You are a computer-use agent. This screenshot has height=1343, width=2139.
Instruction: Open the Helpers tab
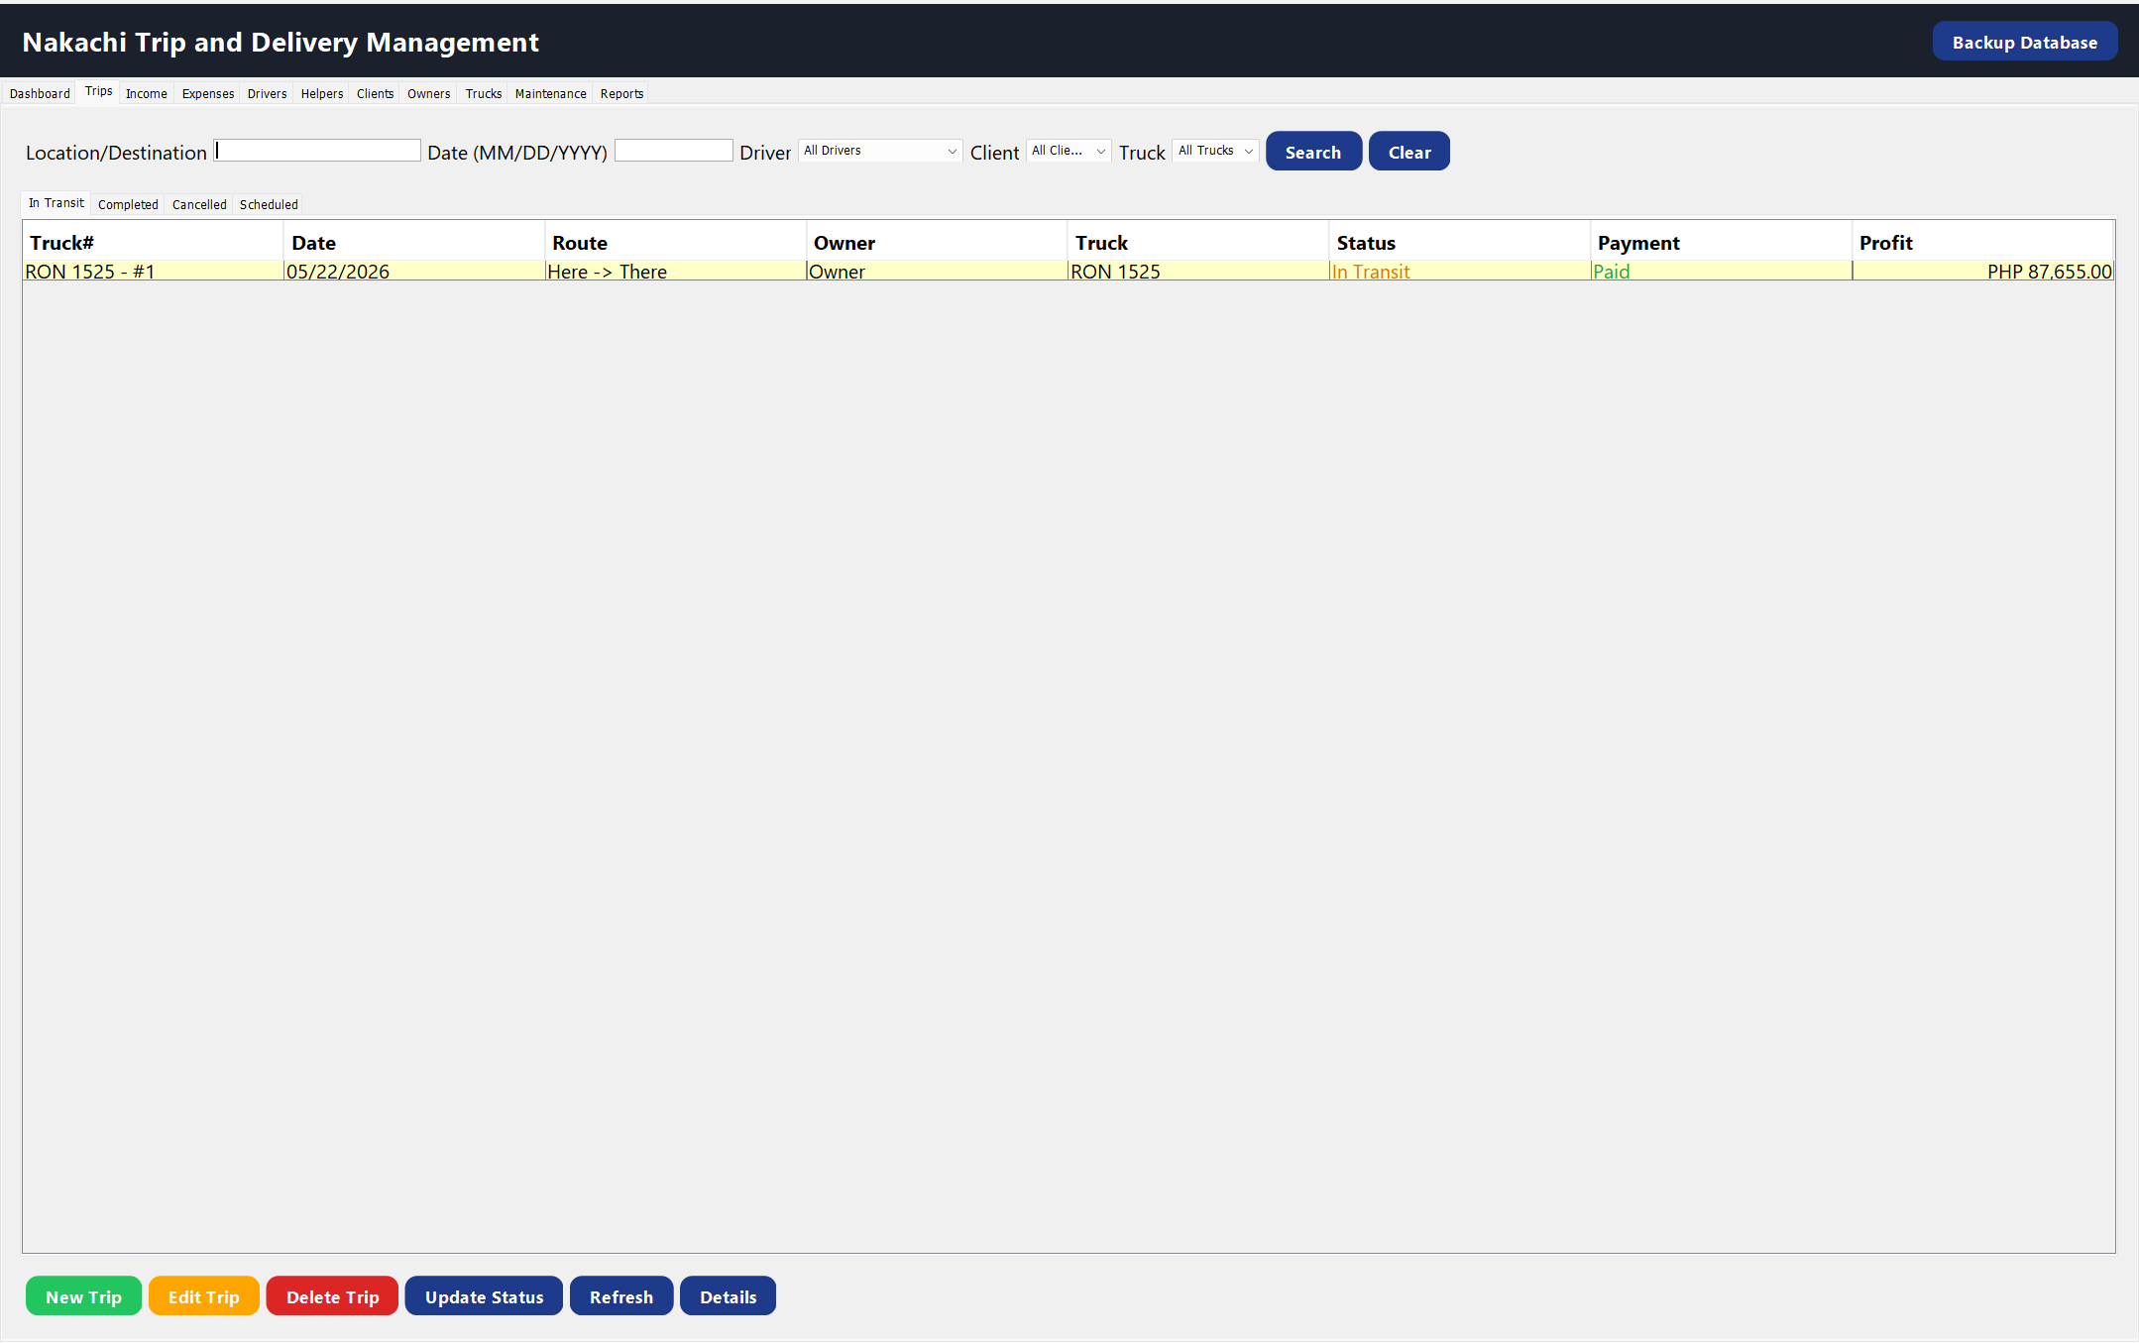click(322, 93)
